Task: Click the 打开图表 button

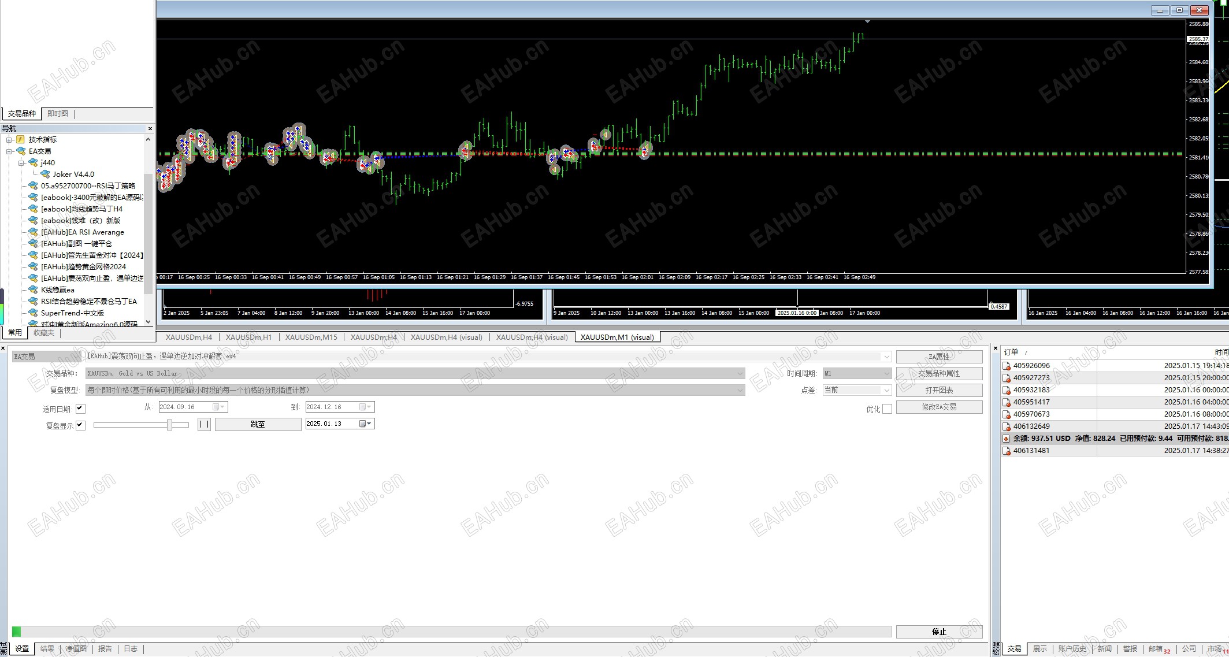Action: coord(939,390)
